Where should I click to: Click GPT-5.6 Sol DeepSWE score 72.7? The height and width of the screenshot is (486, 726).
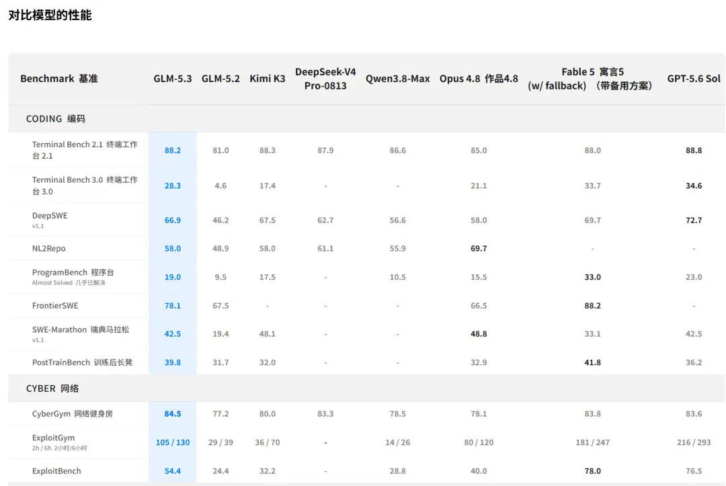click(x=694, y=220)
